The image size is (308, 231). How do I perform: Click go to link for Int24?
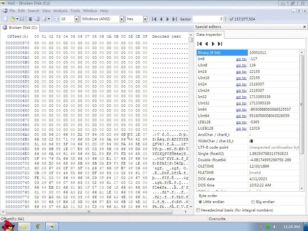(241, 84)
